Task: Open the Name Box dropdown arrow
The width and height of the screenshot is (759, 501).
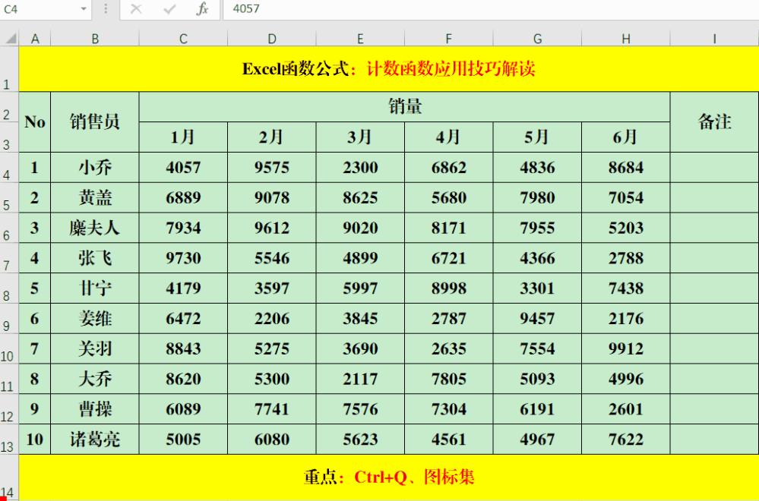Action: [84, 10]
